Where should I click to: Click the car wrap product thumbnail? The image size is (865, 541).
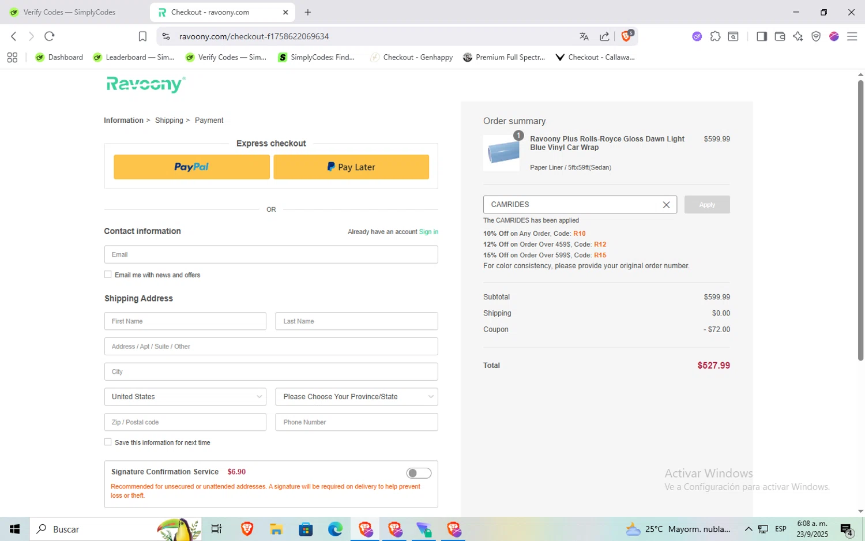502,153
